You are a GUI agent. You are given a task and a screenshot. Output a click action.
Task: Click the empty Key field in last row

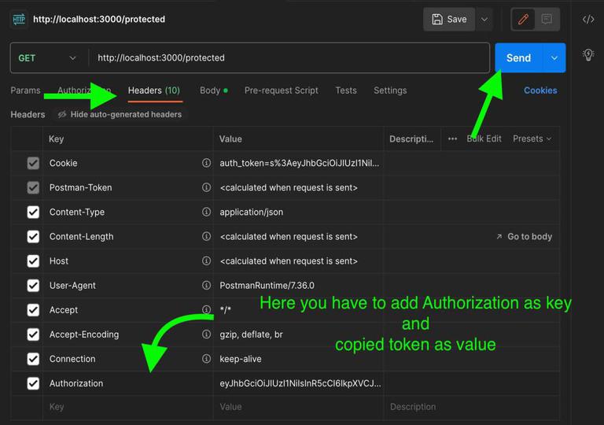(127, 407)
